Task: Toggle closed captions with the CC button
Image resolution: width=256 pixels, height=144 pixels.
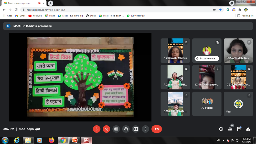Action: point(116,129)
